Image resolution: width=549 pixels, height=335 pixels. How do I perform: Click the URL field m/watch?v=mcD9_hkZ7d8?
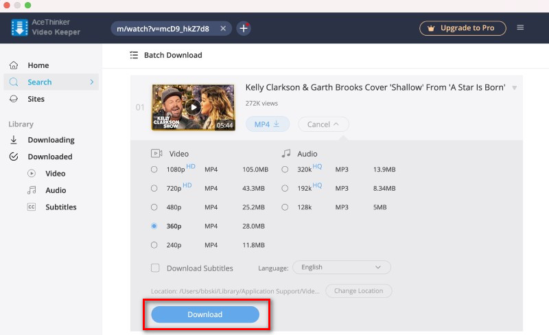point(163,29)
